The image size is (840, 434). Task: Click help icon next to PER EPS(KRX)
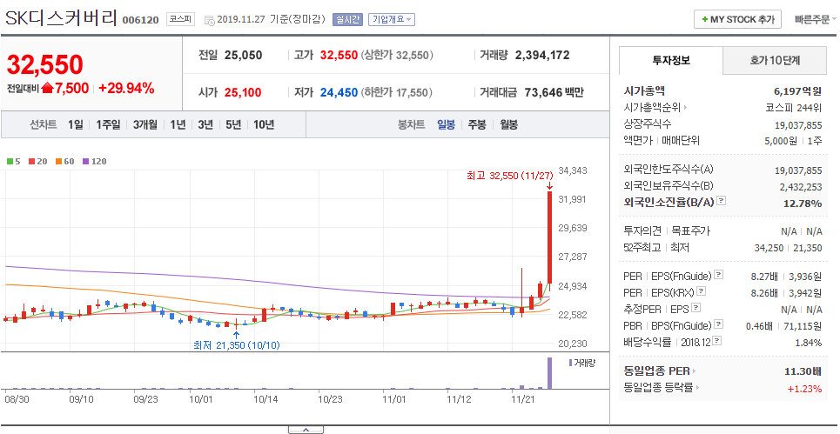pyautogui.click(x=701, y=291)
